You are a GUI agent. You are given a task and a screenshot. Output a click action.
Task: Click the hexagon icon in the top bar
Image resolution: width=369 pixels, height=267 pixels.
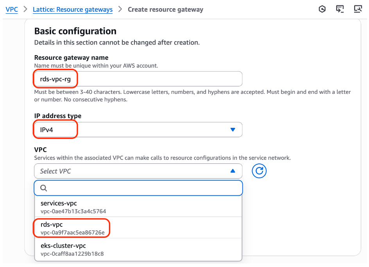pos(322,9)
